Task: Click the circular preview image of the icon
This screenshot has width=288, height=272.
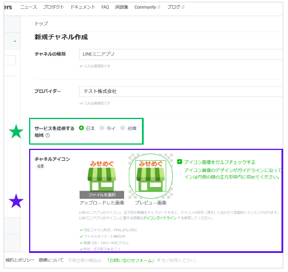Action: pos(151,176)
